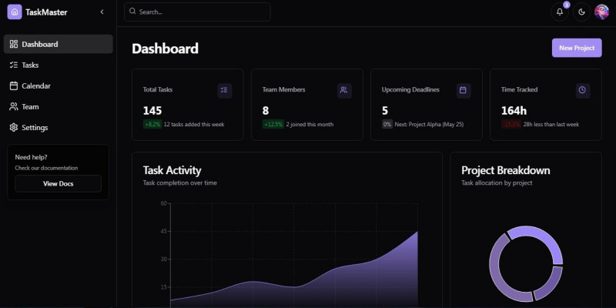616x308 pixels.
Task: Click the calendar icon on Upcoming Deadlines card
Action: click(463, 90)
